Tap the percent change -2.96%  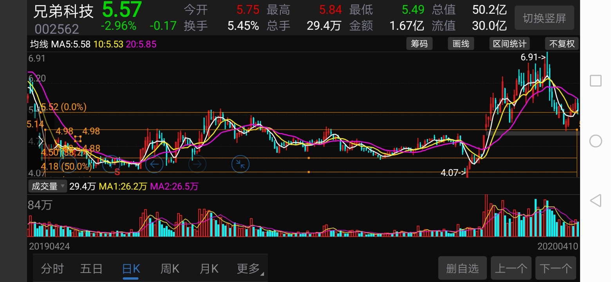tap(119, 26)
